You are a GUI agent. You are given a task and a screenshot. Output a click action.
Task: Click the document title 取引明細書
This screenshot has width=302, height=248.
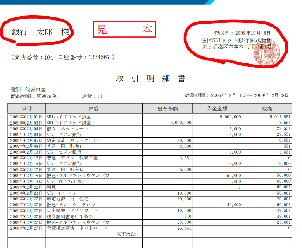pyautogui.click(x=151, y=79)
